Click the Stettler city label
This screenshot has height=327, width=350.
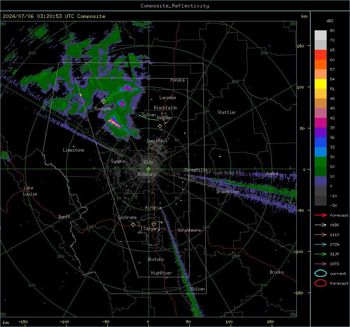(227, 112)
